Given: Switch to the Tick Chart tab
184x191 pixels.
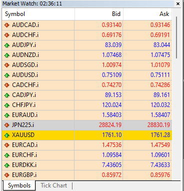Looking at the screenshot, I should 54,185.
